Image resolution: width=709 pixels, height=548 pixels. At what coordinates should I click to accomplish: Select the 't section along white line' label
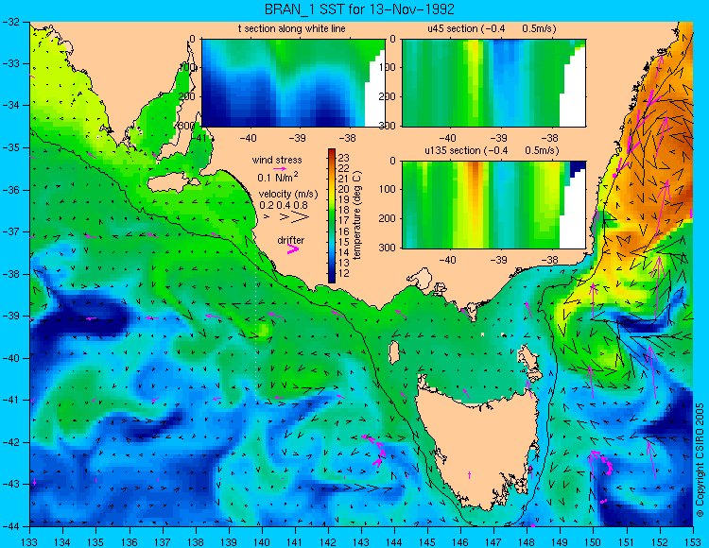point(292,28)
